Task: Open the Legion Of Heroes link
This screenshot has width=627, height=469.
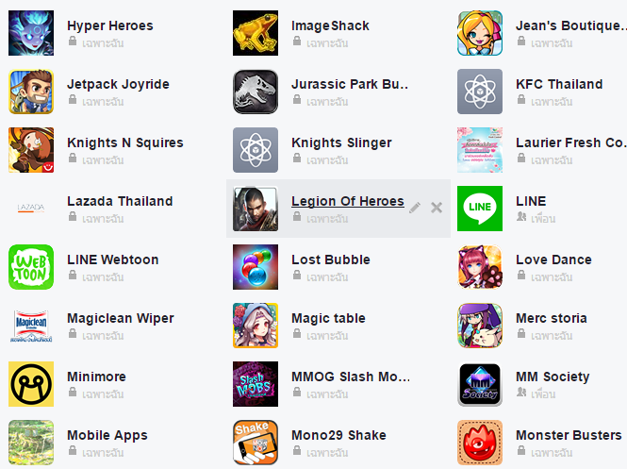Action: (348, 201)
